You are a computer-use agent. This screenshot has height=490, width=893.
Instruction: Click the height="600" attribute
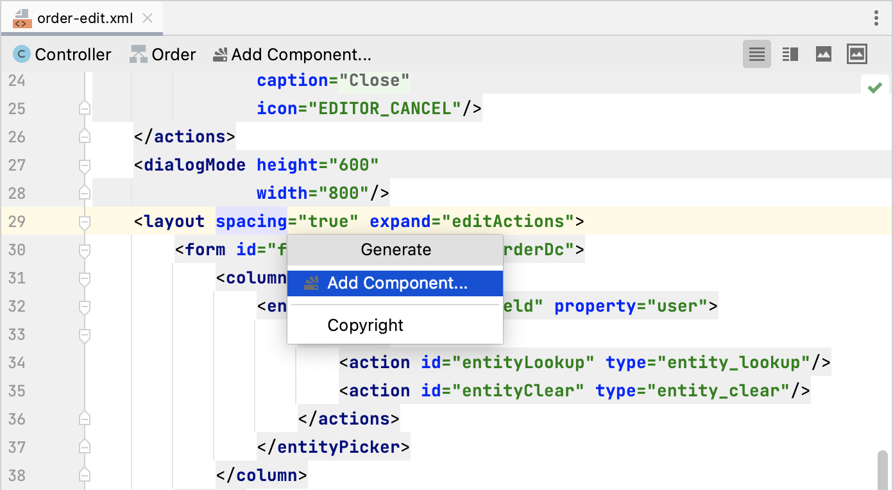point(318,165)
